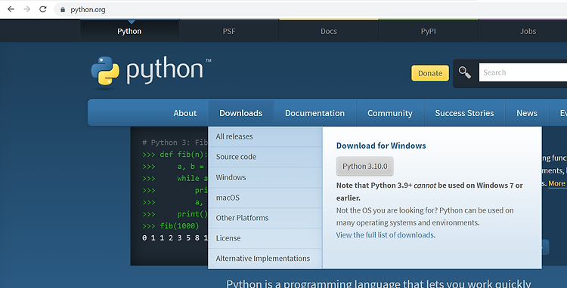The image size is (567, 288).
Task: Click the browser forward arrow
Action: (26, 9)
